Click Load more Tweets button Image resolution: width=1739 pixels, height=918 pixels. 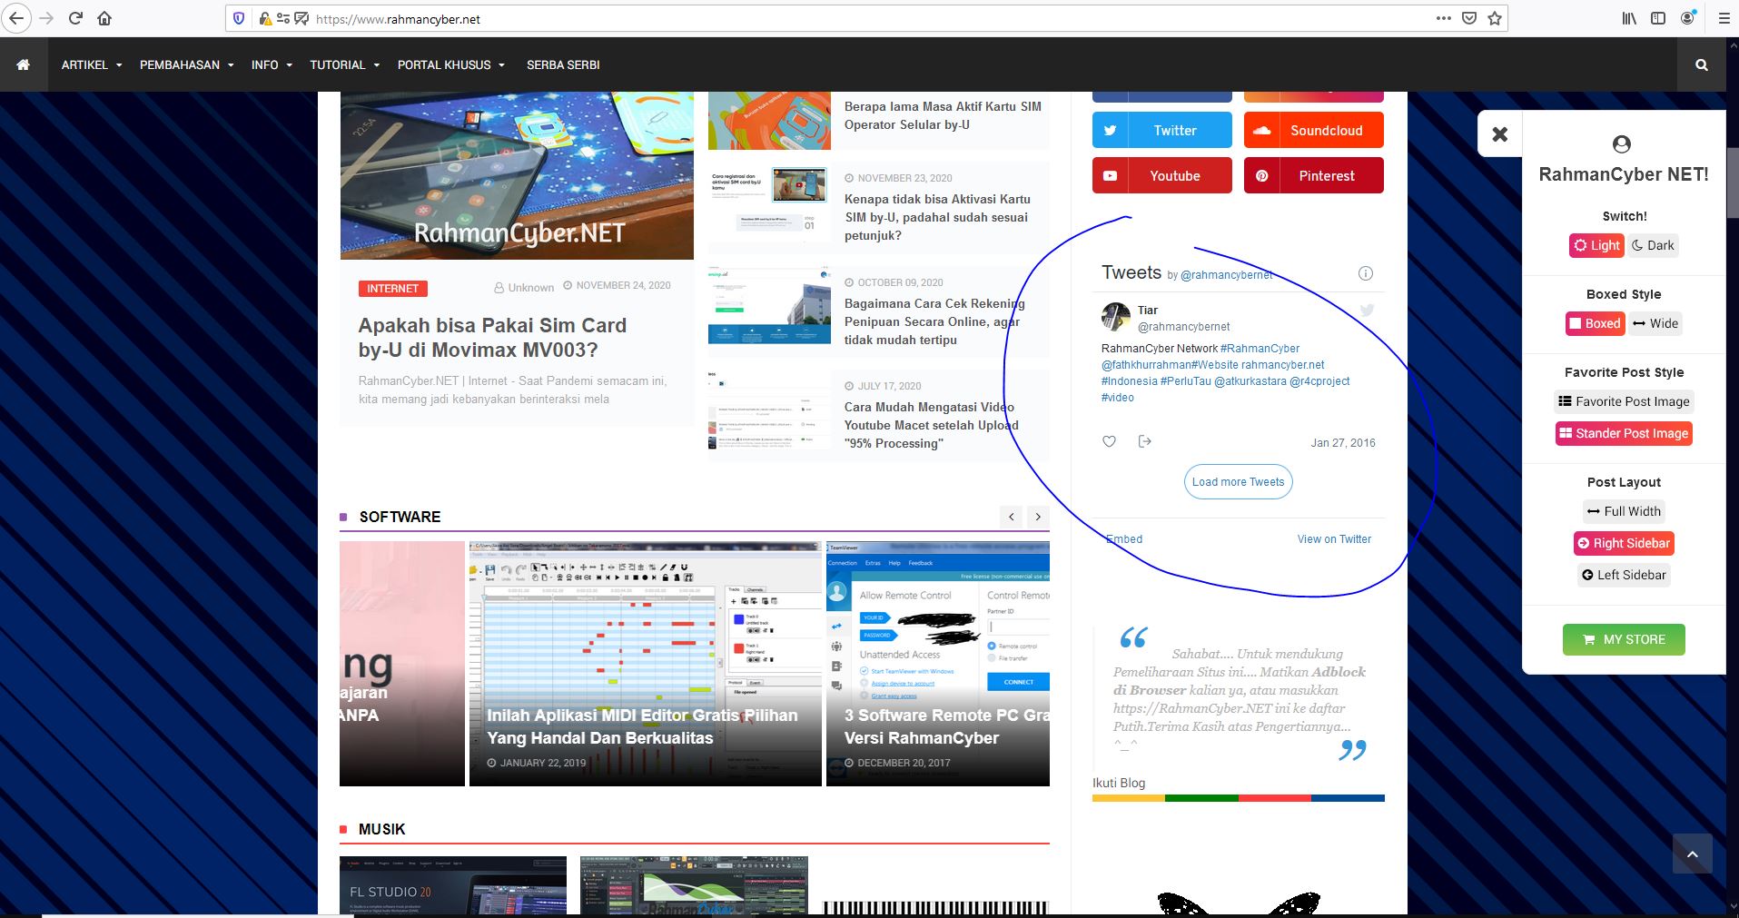pos(1238,482)
